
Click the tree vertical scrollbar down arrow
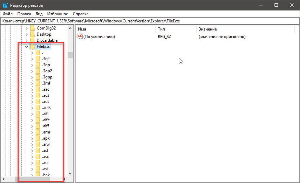pyautogui.click(x=70, y=173)
